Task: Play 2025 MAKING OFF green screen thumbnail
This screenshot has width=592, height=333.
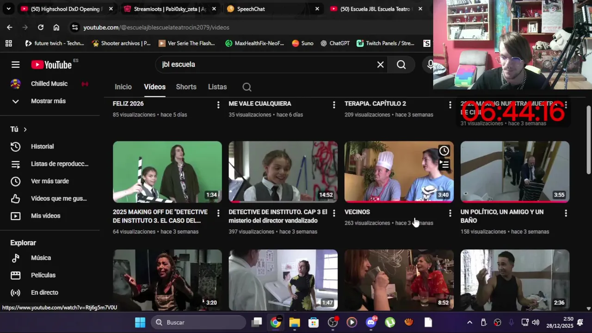Action: click(x=167, y=172)
